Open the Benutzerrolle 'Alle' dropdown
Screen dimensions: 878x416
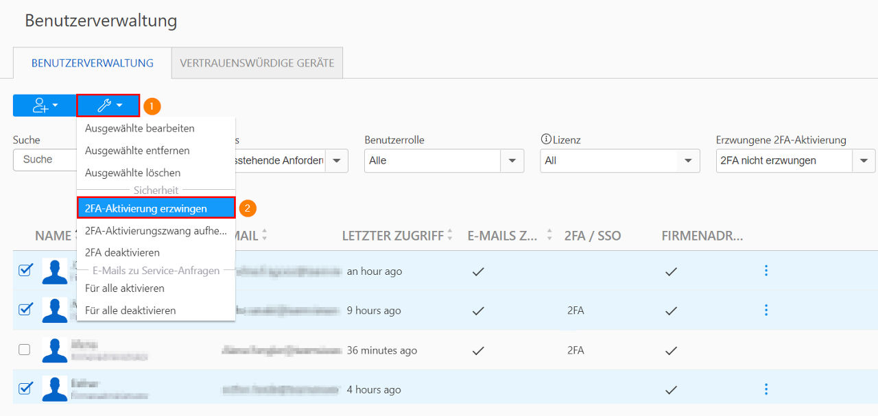click(444, 160)
